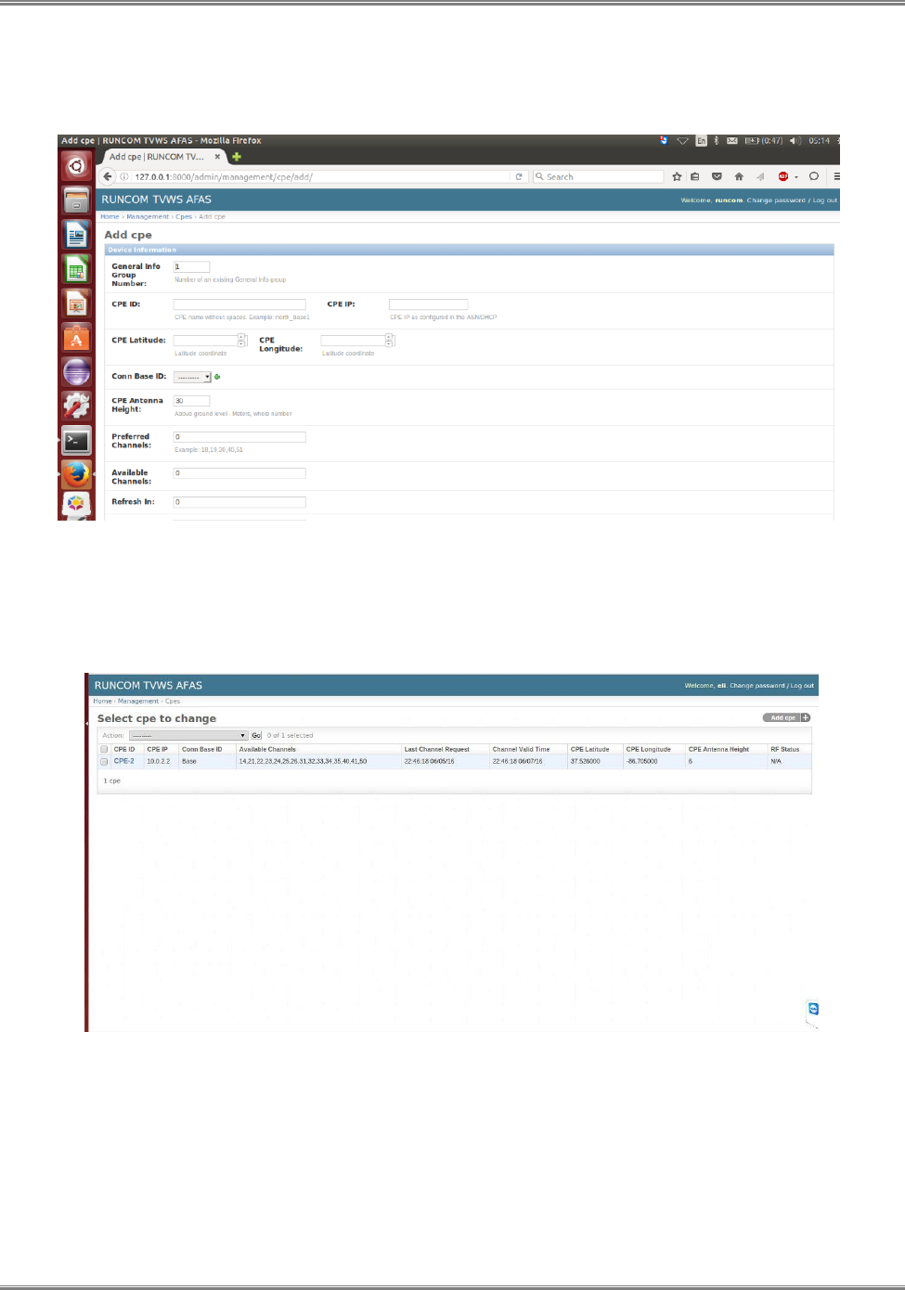The height and width of the screenshot is (1290, 905).
Task: Sort by the CPE IP column header
Action: 158,749
